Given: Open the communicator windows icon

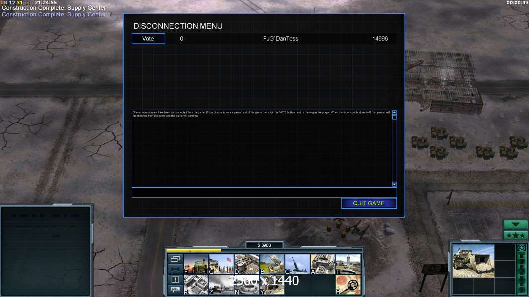Looking at the screenshot, I should tap(175, 259).
